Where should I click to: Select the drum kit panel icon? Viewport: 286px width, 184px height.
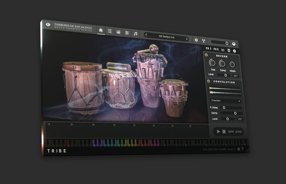[x=118, y=32]
